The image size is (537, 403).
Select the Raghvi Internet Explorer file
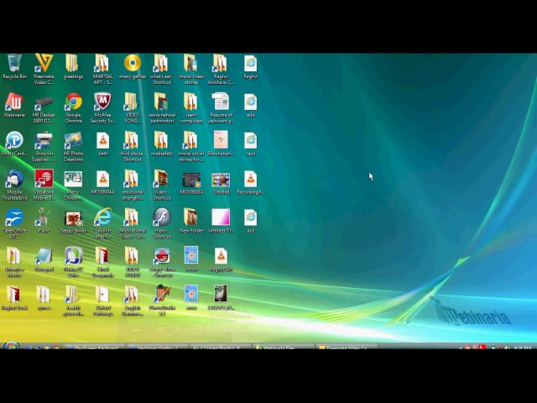(251, 67)
